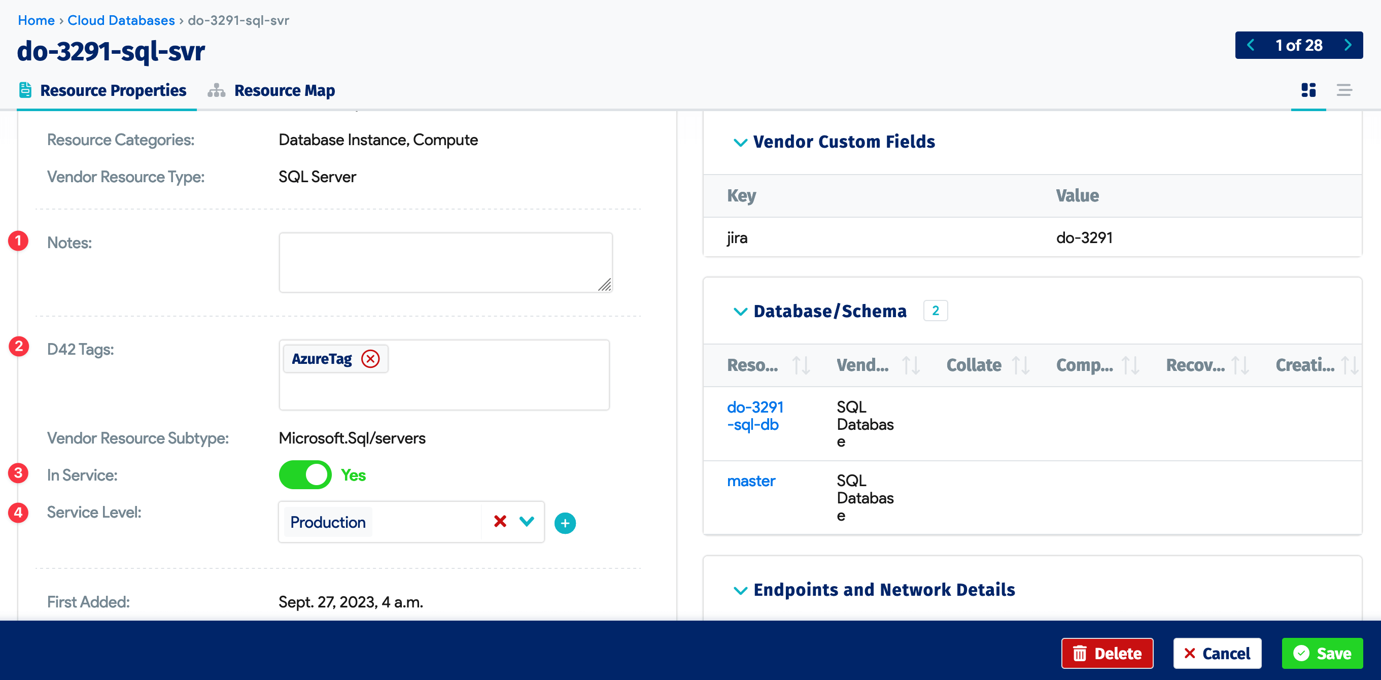Click inside the Notes text field

(x=445, y=262)
